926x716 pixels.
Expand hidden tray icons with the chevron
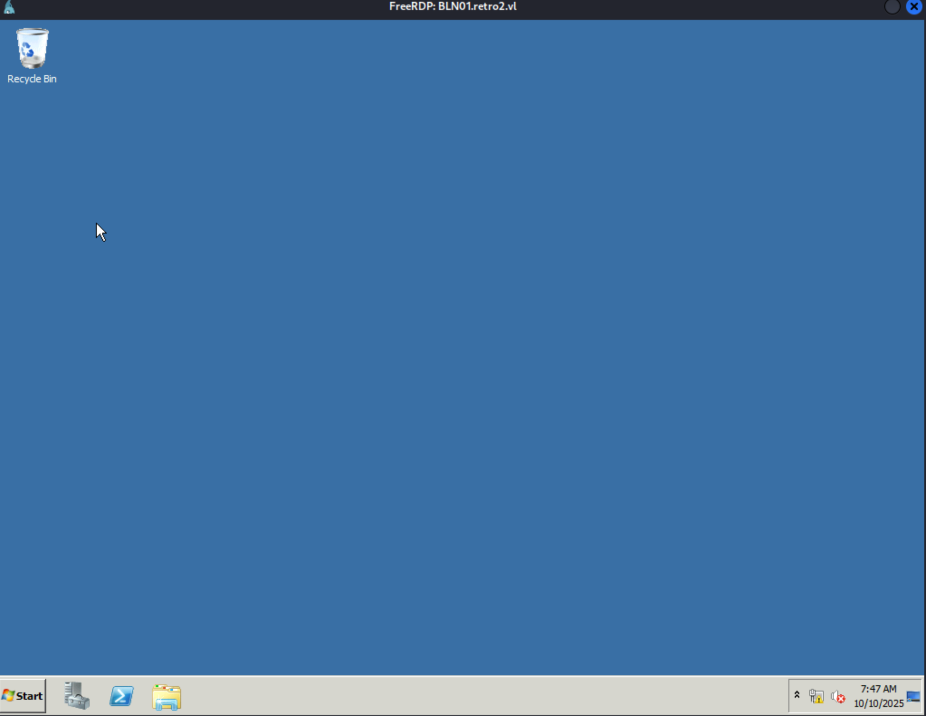797,695
